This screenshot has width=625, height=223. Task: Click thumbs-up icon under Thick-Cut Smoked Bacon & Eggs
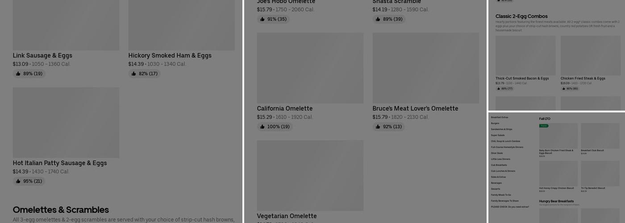(x=498, y=89)
